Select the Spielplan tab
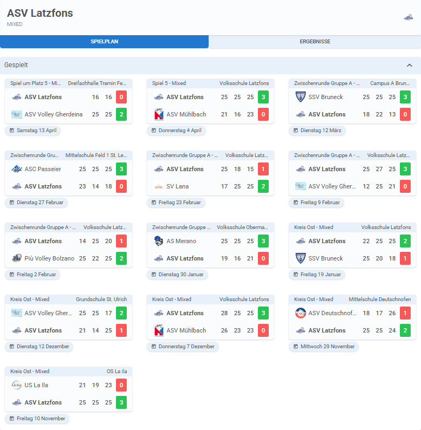This screenshot has height=430, width=421. click(x=104, y=42)
